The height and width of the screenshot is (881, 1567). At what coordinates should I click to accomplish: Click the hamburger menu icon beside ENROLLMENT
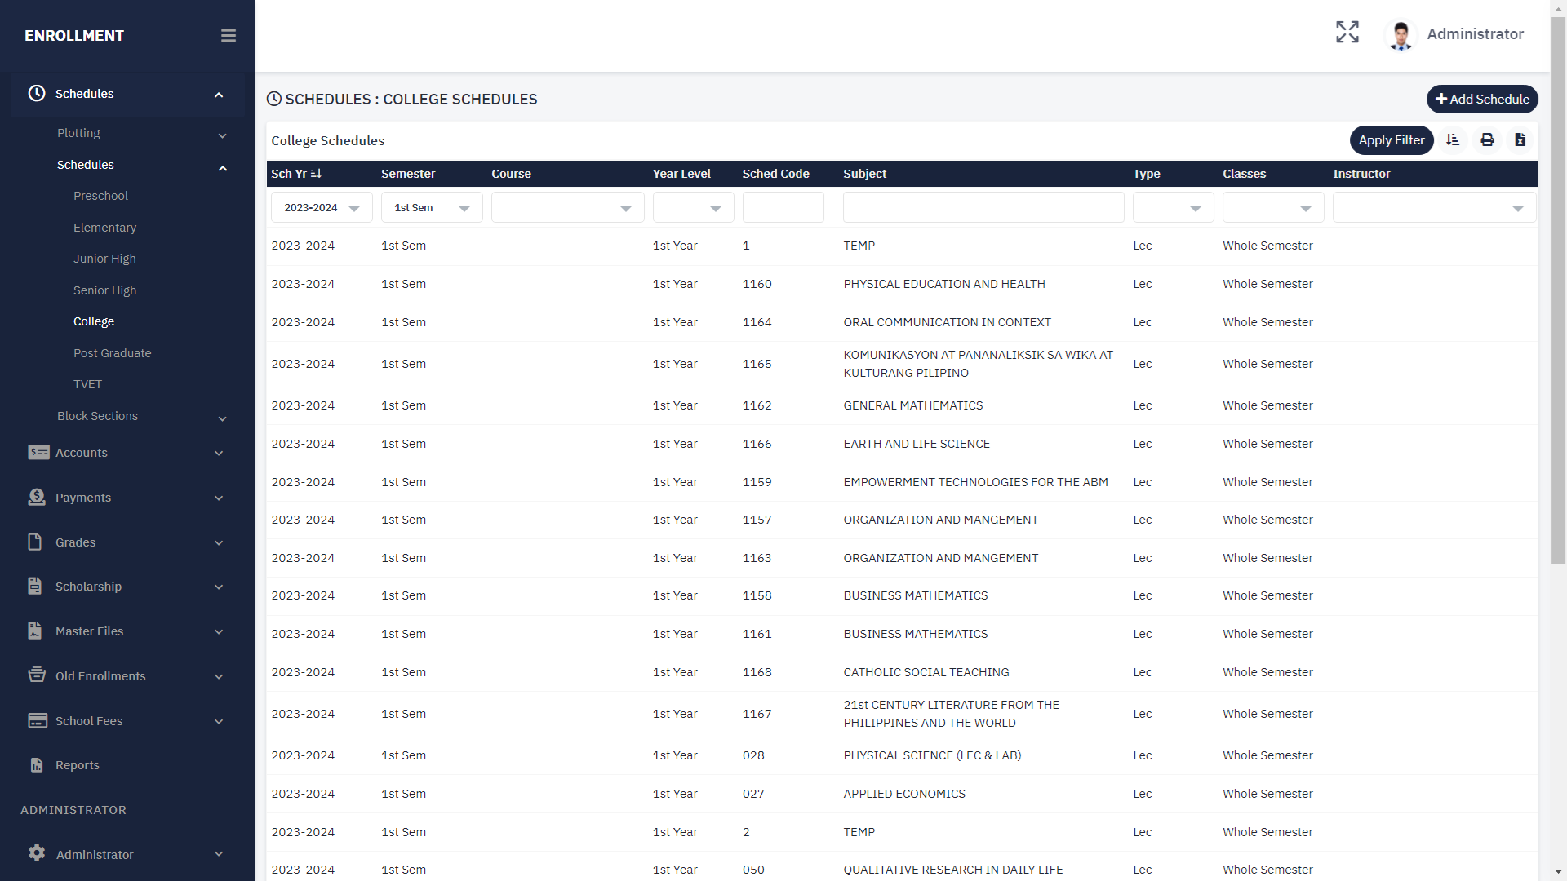(x=229, y=36)
